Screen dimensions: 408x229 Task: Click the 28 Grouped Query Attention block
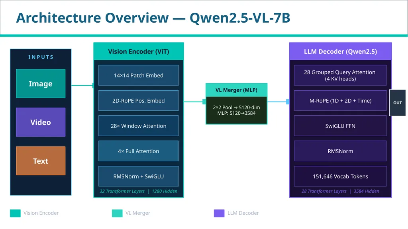point(340,75)
